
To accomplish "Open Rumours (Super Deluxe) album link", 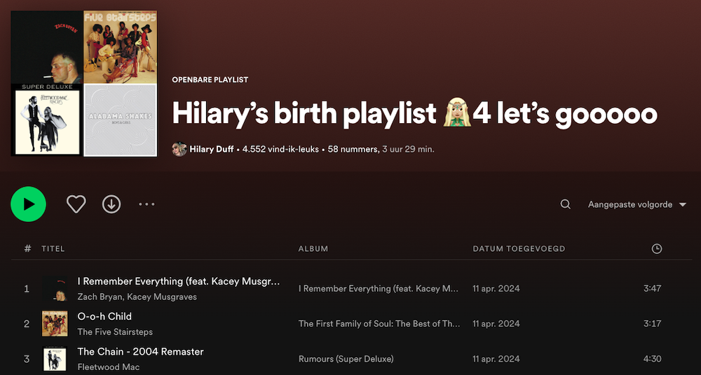I will pyautogui.click(x=346, y=359).
